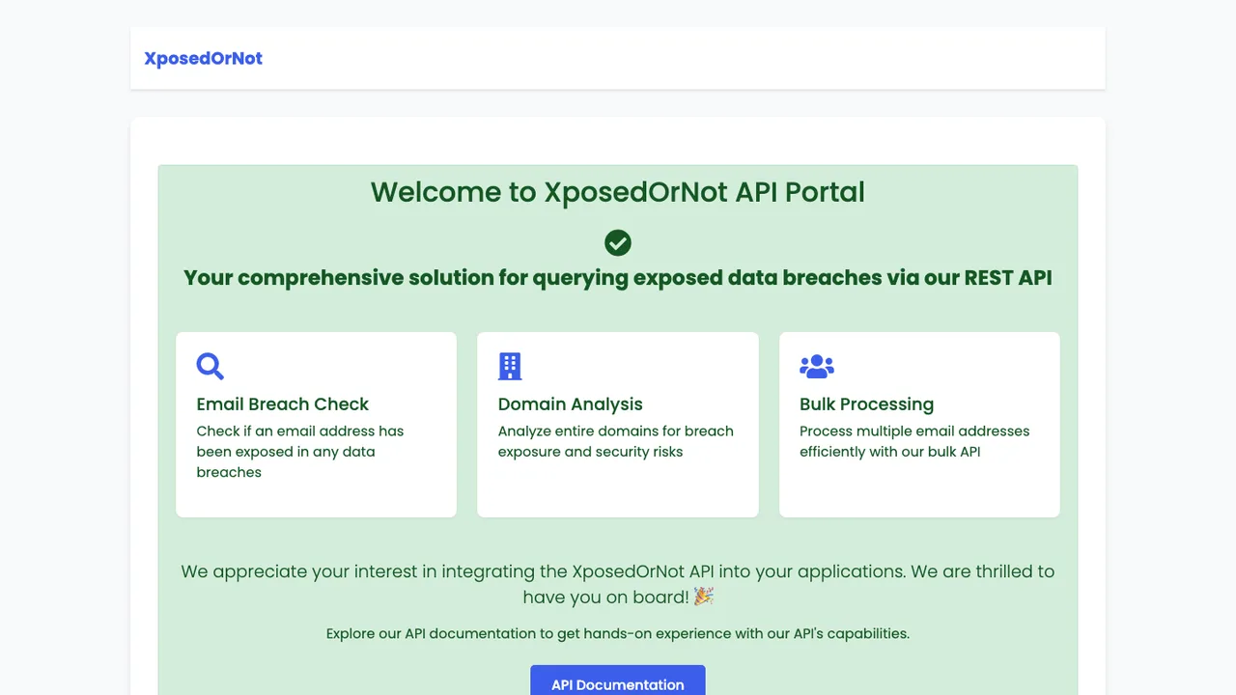Click the magnifying glass Email Breach Check icon
The height and width of the screenshot is (695, 1236).
(x=211, y=366)
